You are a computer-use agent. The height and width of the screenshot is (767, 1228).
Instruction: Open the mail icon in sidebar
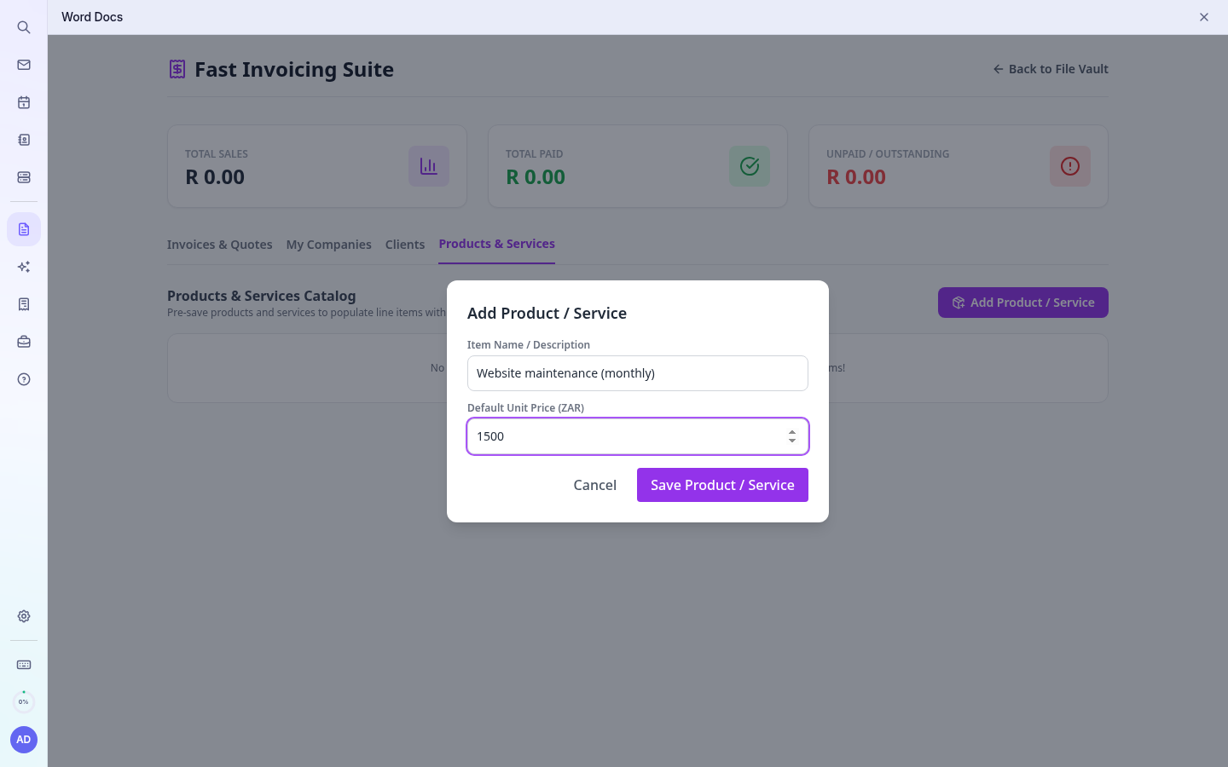point(24,65)
